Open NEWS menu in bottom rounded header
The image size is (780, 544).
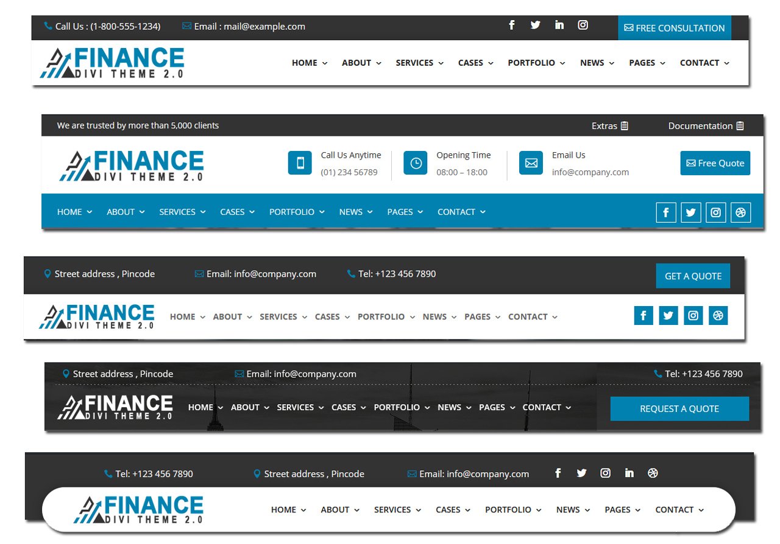pyautogui.click(x=573, y=509)
